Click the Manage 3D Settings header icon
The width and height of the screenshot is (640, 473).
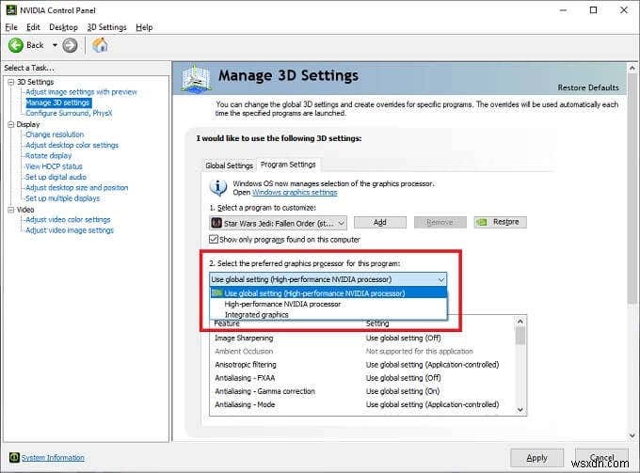(x=196, y=79)
